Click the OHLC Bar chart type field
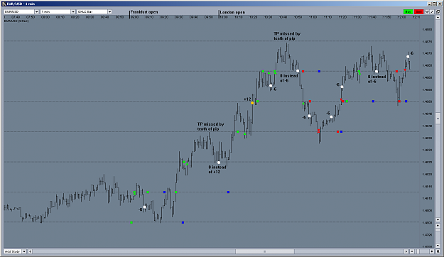 point(92,11)
